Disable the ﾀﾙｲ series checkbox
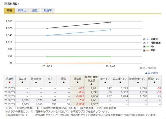The image size is (166, 119). tap(144, 47)
